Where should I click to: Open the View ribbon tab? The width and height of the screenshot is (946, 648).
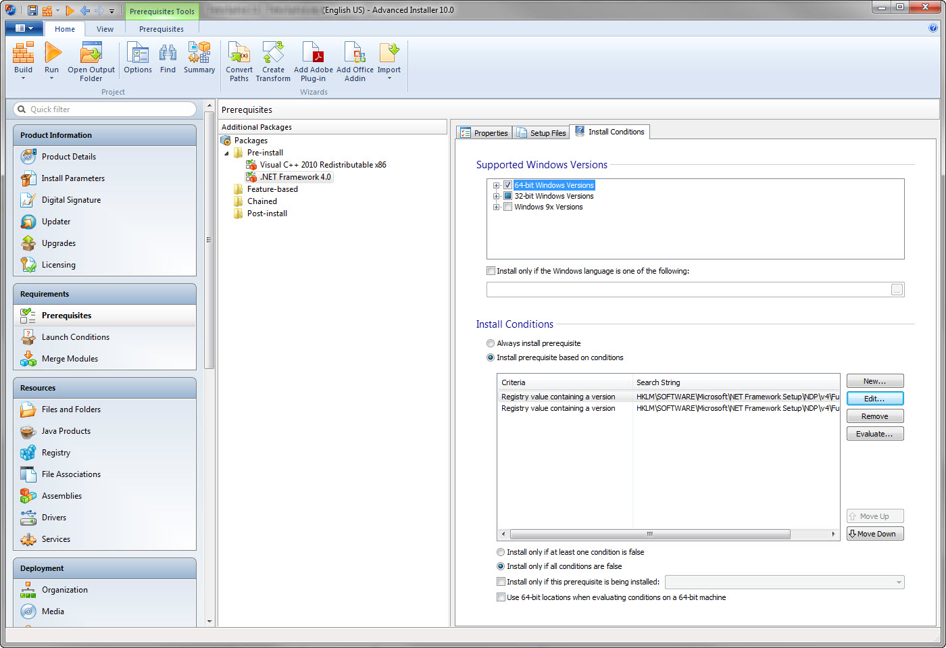point(105,29)
